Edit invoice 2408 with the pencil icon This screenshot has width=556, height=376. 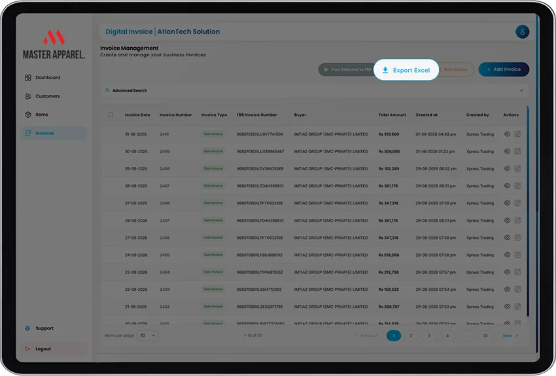(x=517, y=168)
